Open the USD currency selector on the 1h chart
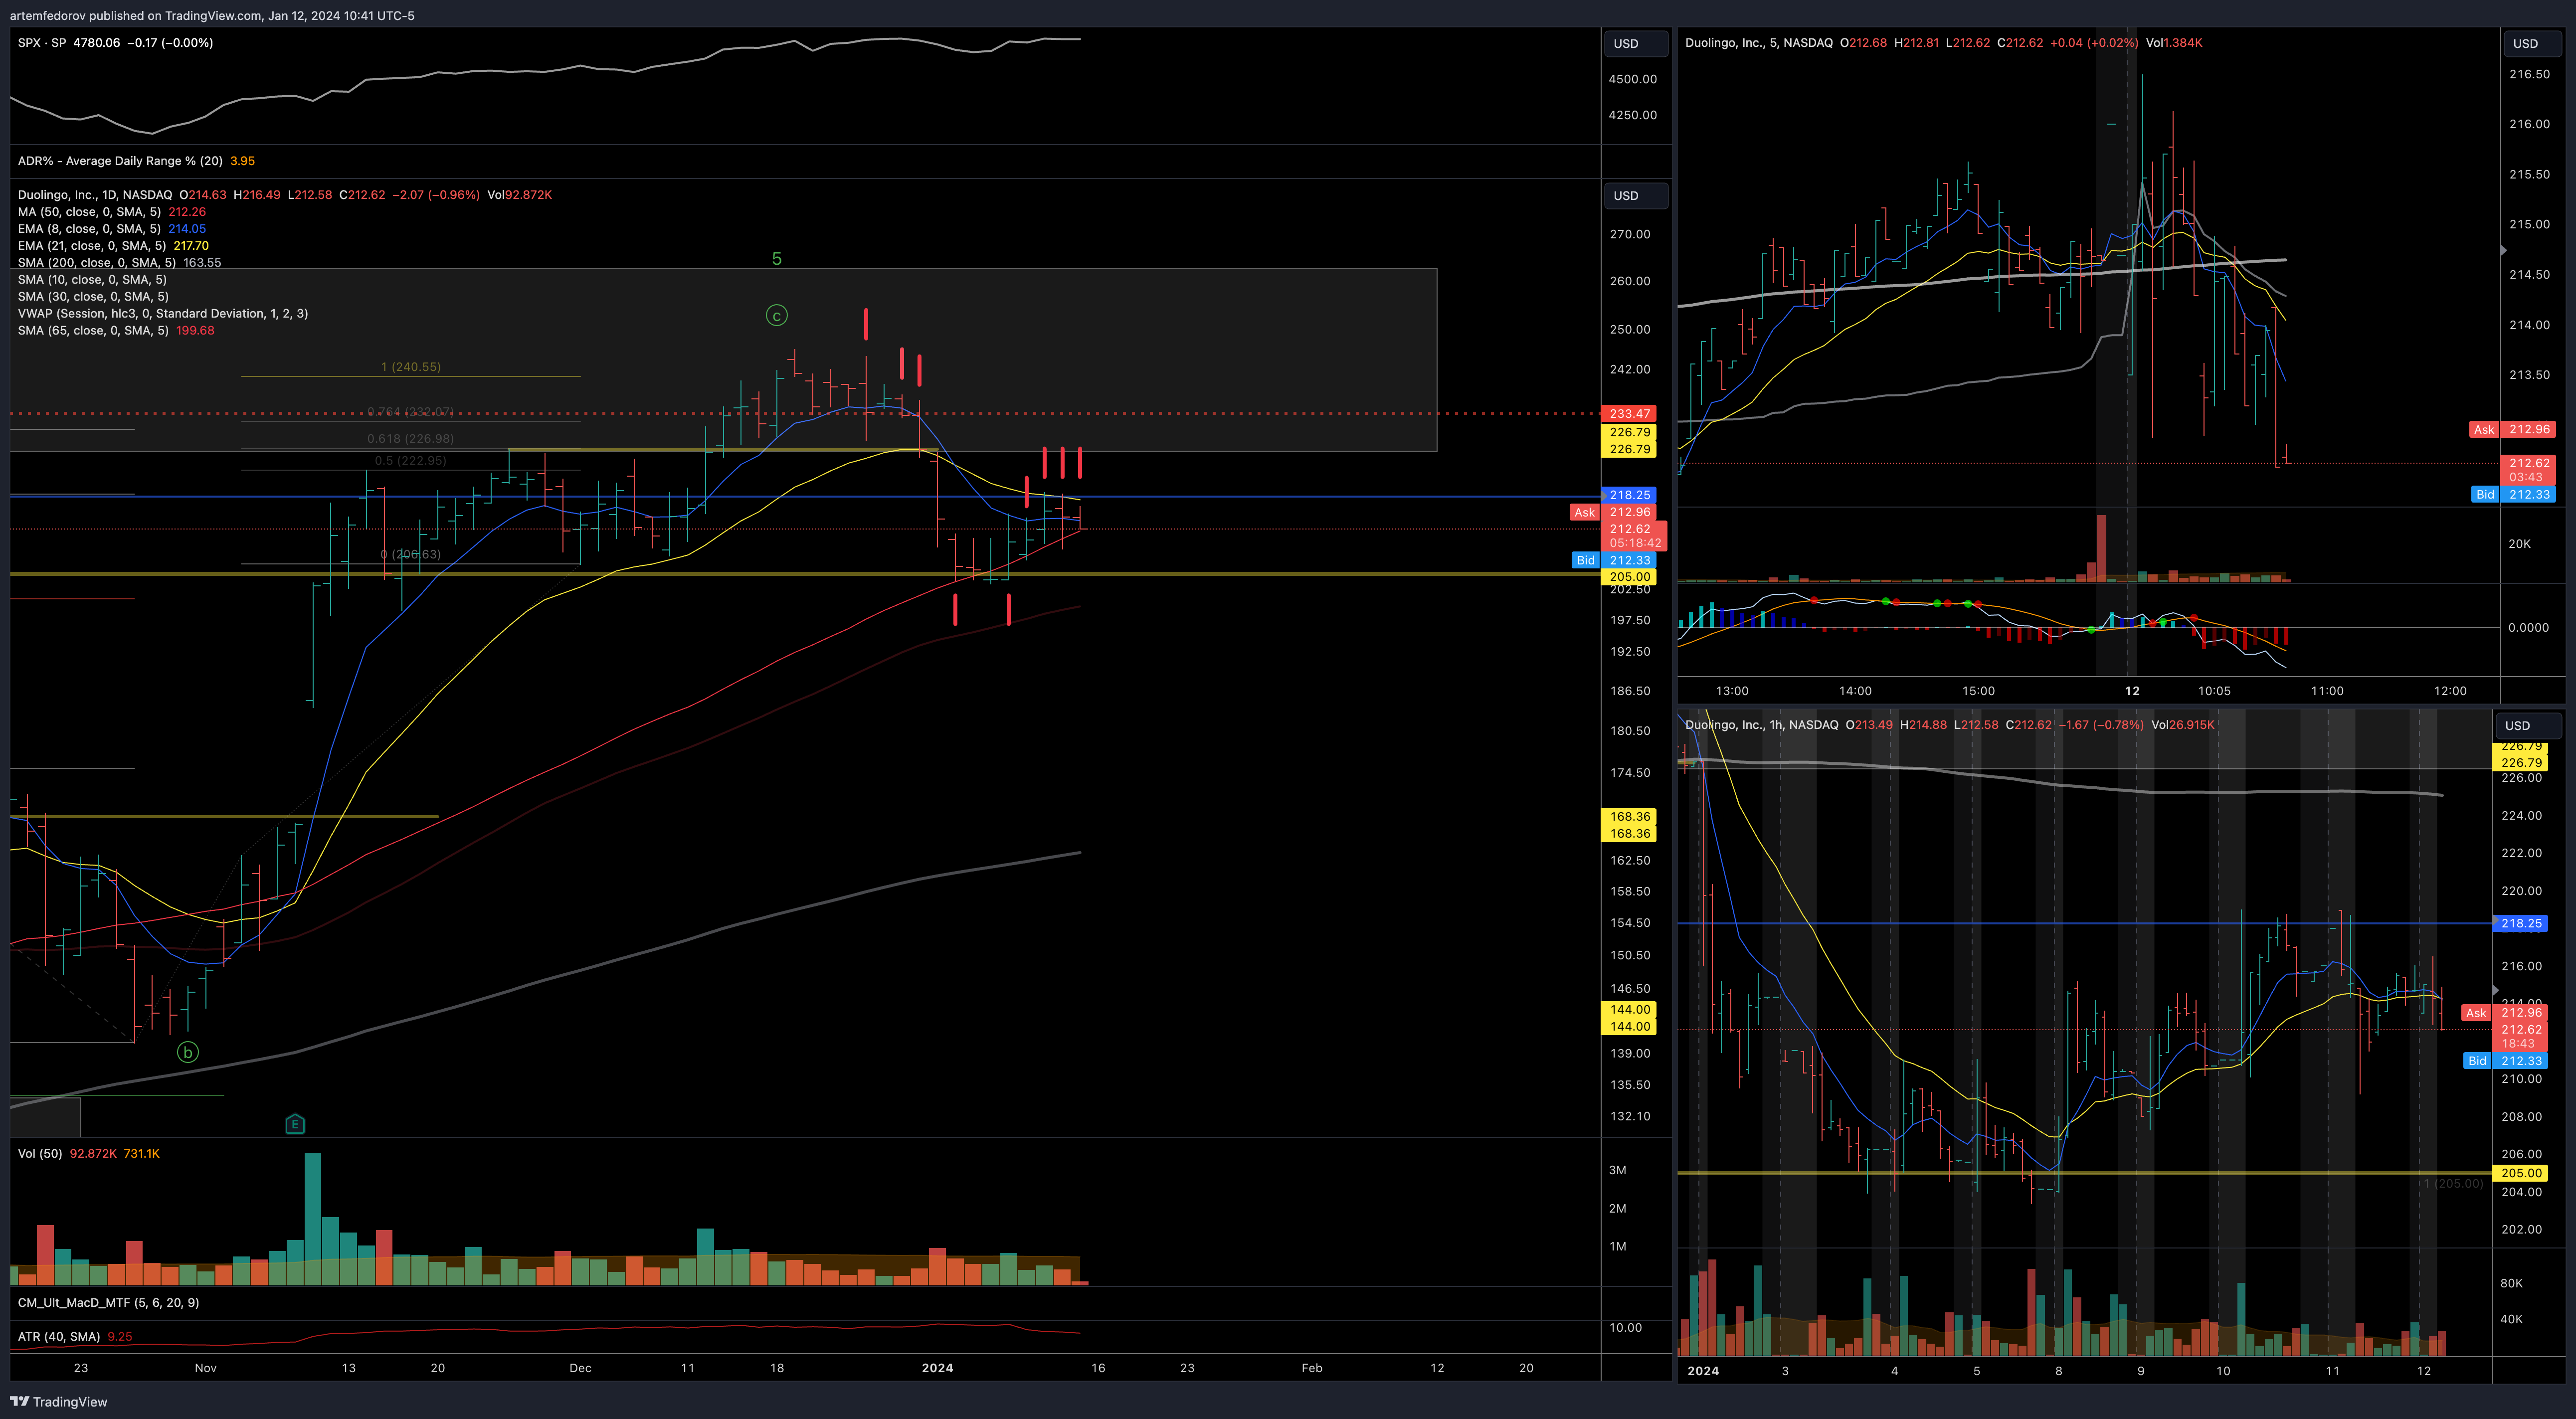The height and width of the screenshot is (1419, 2576). pyautogui.click(x=2527, y=725)
